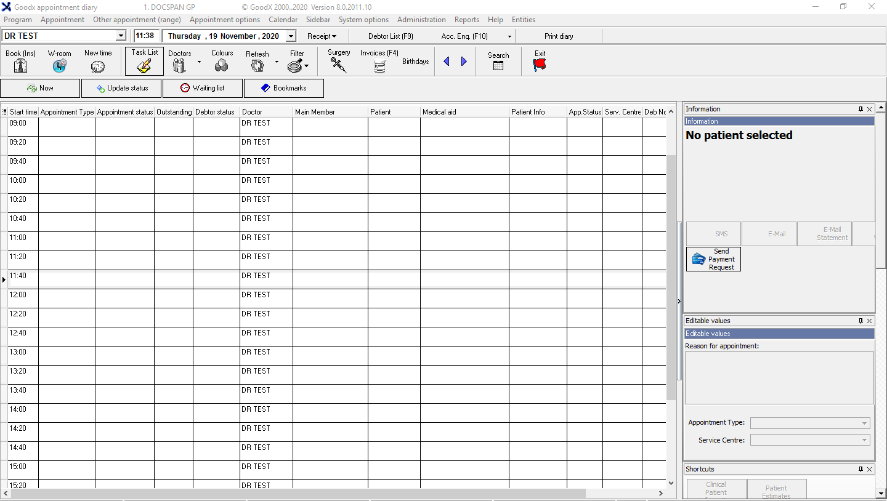Pin the Editable values panel

pyautogui.click(x=861, y=321)
